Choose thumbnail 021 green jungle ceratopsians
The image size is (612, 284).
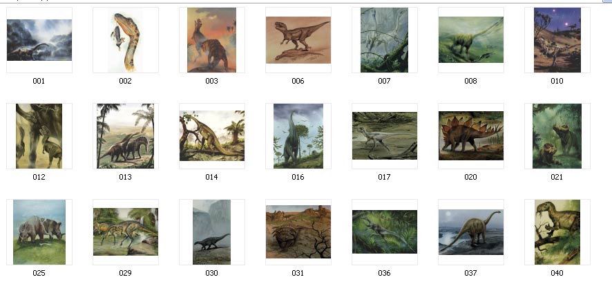click(x=557, y=136)
